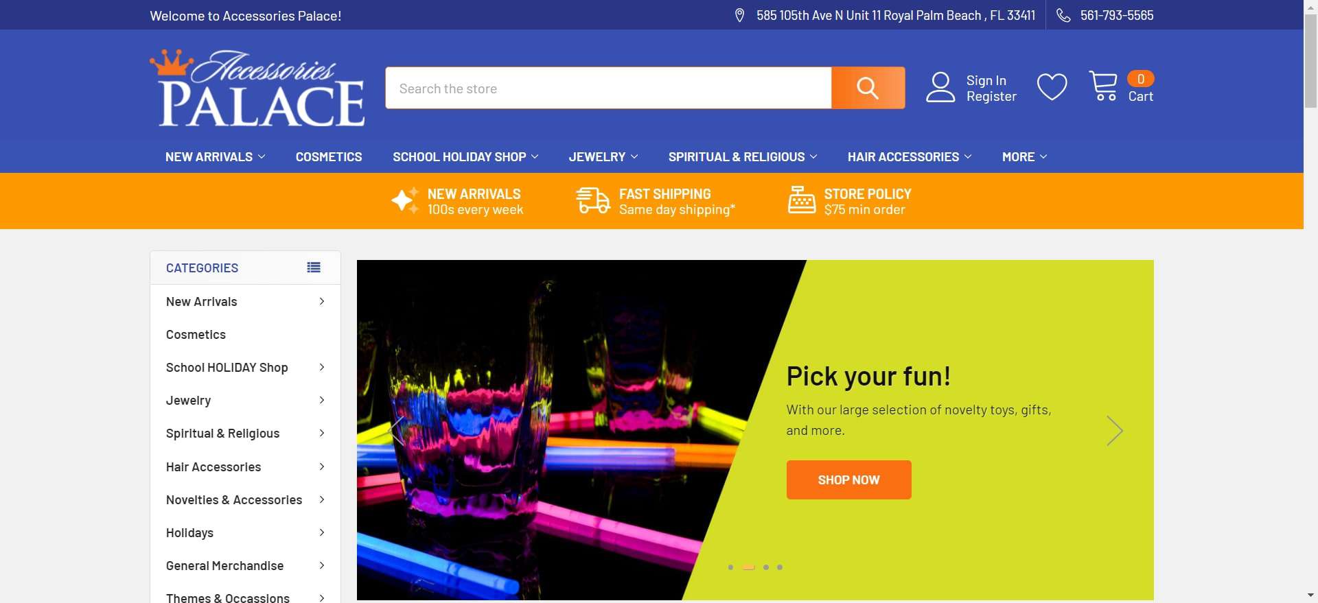The width and height of the screenshot is (1318, 603).
Task: Click the phone icon beside 561-793-5565
Action: coord(1063,15)
